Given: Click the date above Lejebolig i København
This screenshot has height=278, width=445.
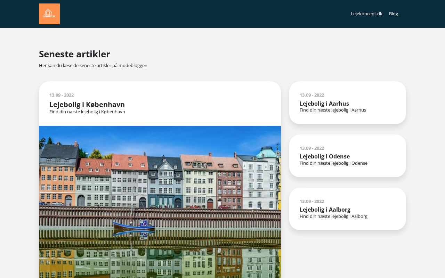Looking at the screenshot, I should click(62, 95).
